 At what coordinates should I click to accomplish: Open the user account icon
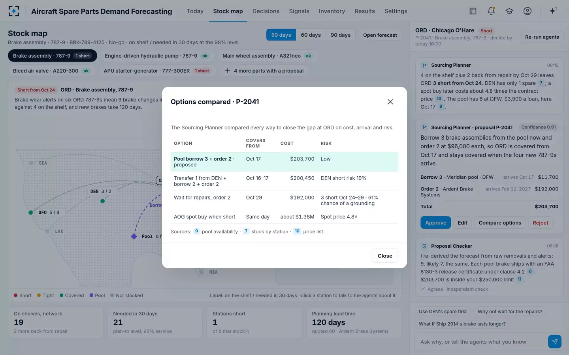[x=528, y=11]
